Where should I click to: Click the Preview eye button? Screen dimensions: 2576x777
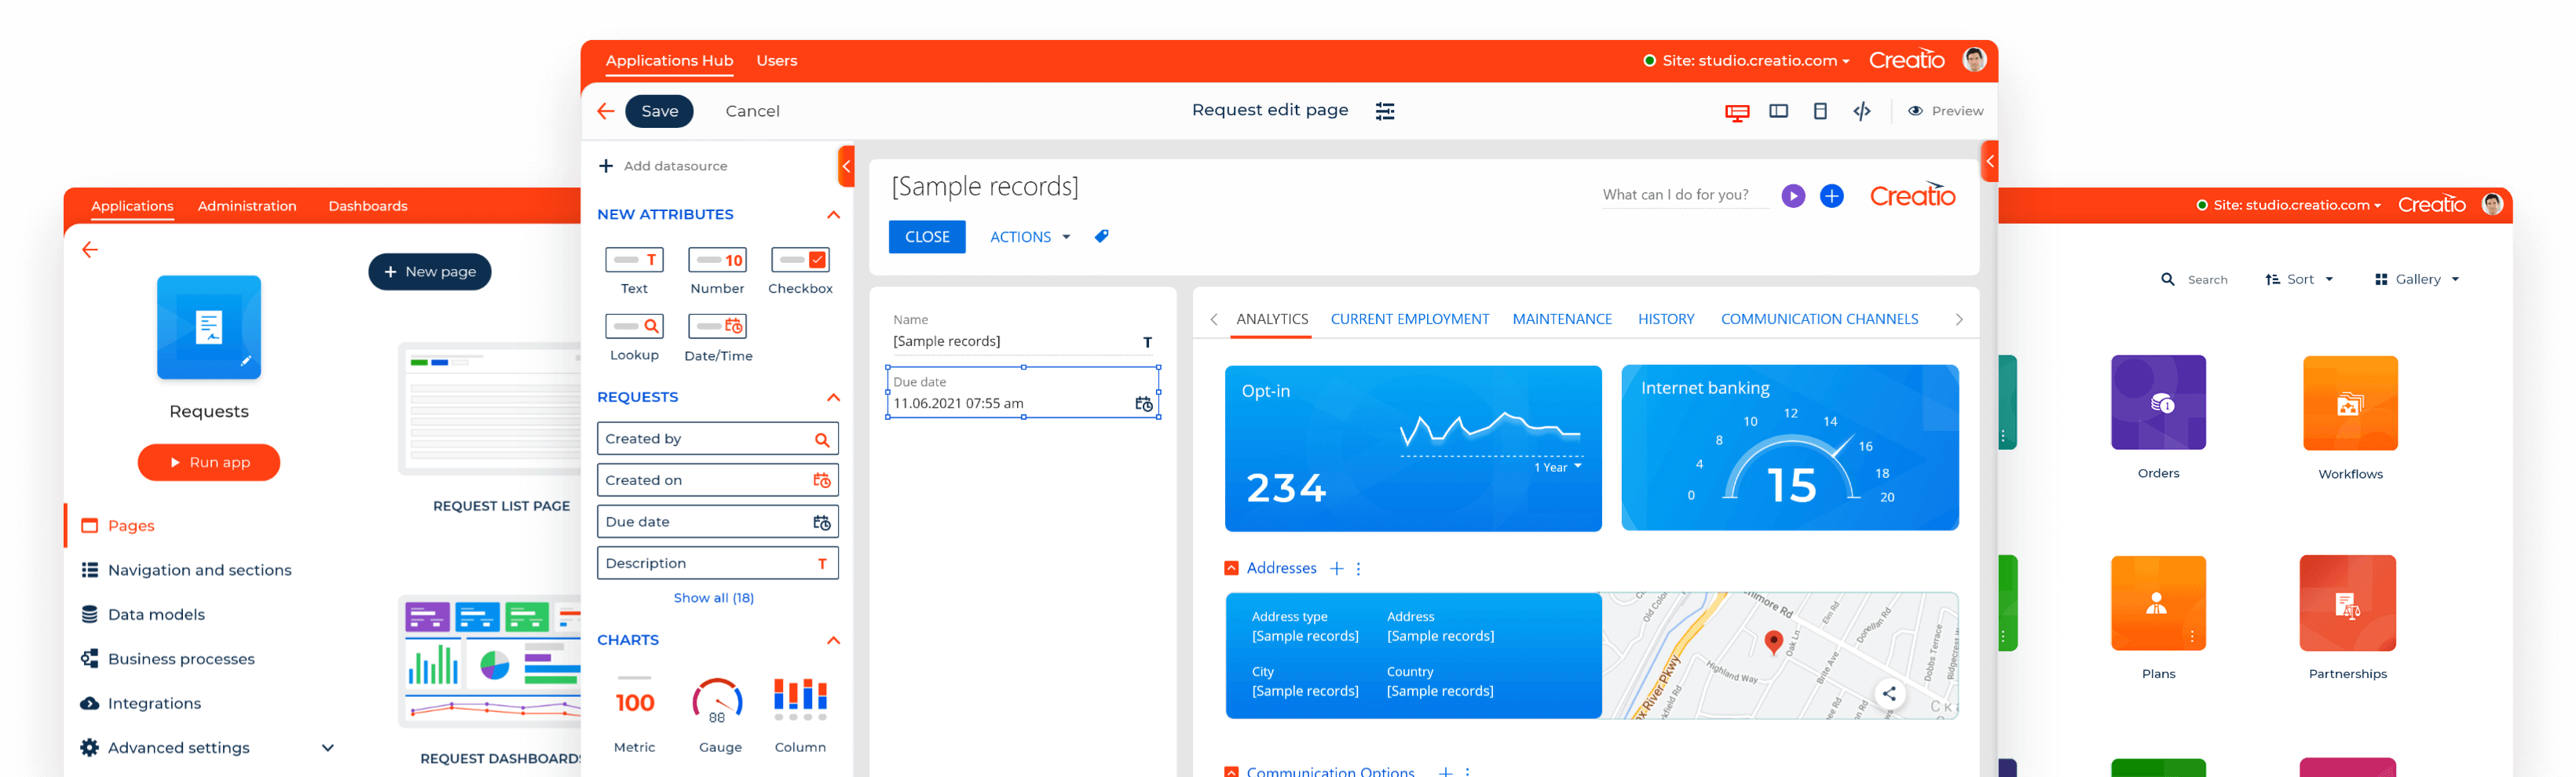pos(1945,111)
